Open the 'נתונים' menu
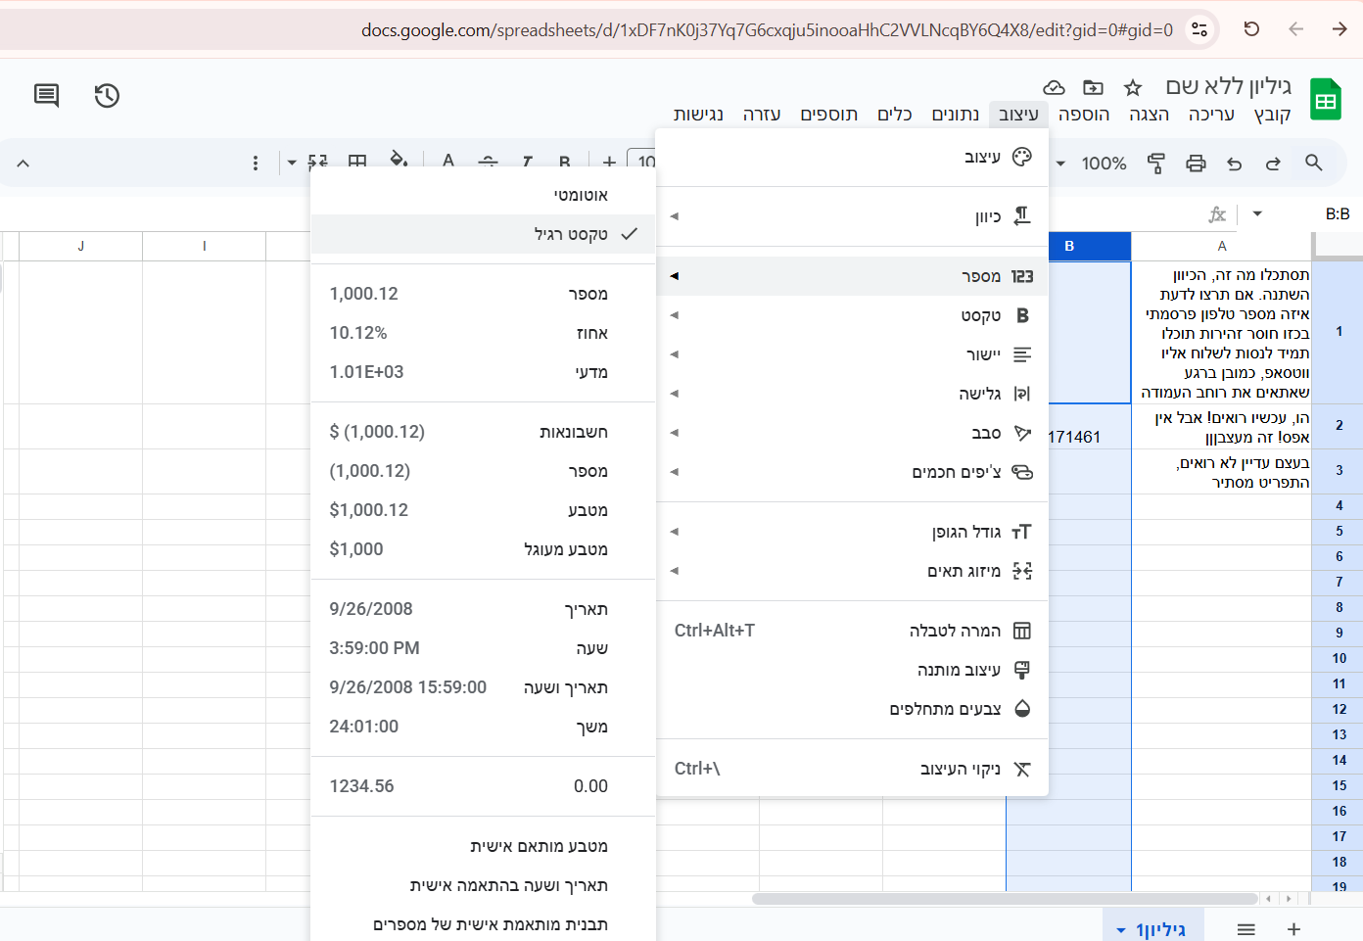Image resolution: width=1363 pixels, height=941 pixels. 955,115
